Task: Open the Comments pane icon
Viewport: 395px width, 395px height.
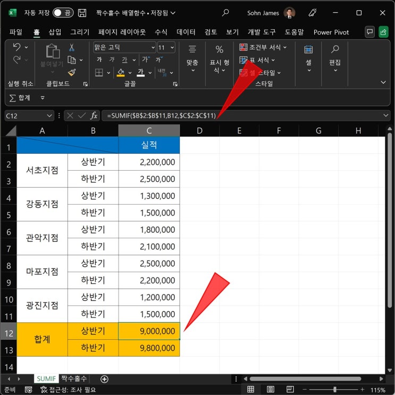Action: click(x=369, y=32)
